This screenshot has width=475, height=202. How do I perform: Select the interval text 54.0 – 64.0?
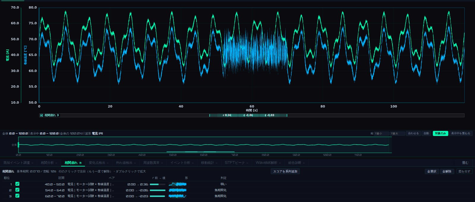(x=55, y=190)
